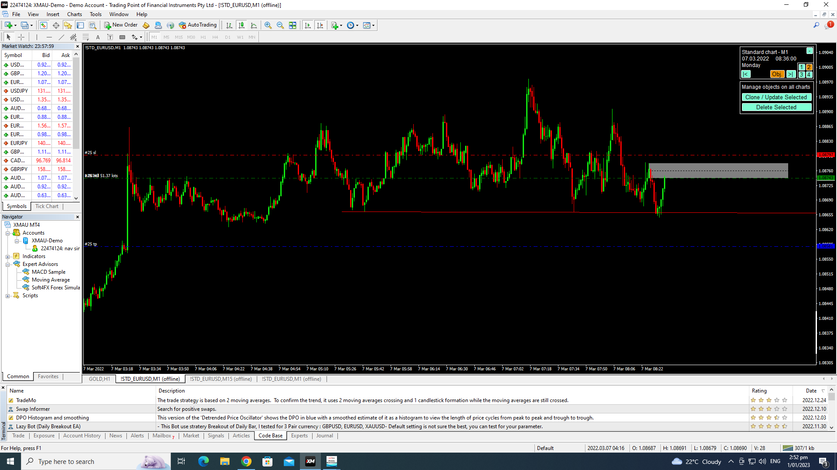The height and width of the screenshot is (470, 837).
Task: Select the Crosshair cursor tool
Action: point(21,37)
